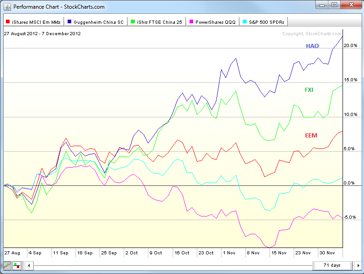The width and height of the screenshot is (364, 274).
Task: Click the 25 Sep date label
Action: 109,253
